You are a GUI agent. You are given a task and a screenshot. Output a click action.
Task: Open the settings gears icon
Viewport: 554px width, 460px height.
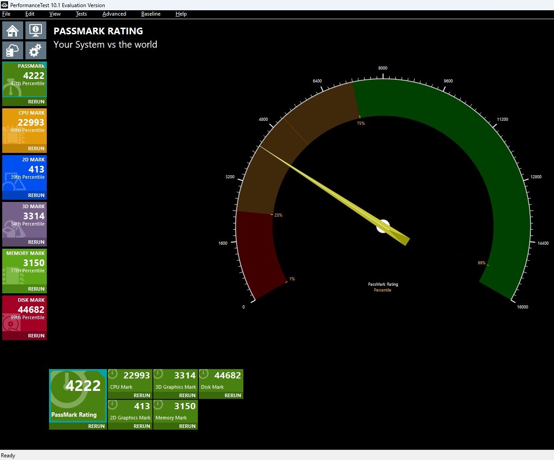pyautogui.click(x=36, y=50)
